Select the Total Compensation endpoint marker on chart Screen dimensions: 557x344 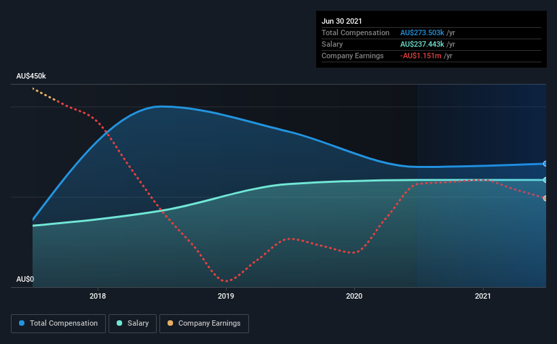[x=545, y=163]
